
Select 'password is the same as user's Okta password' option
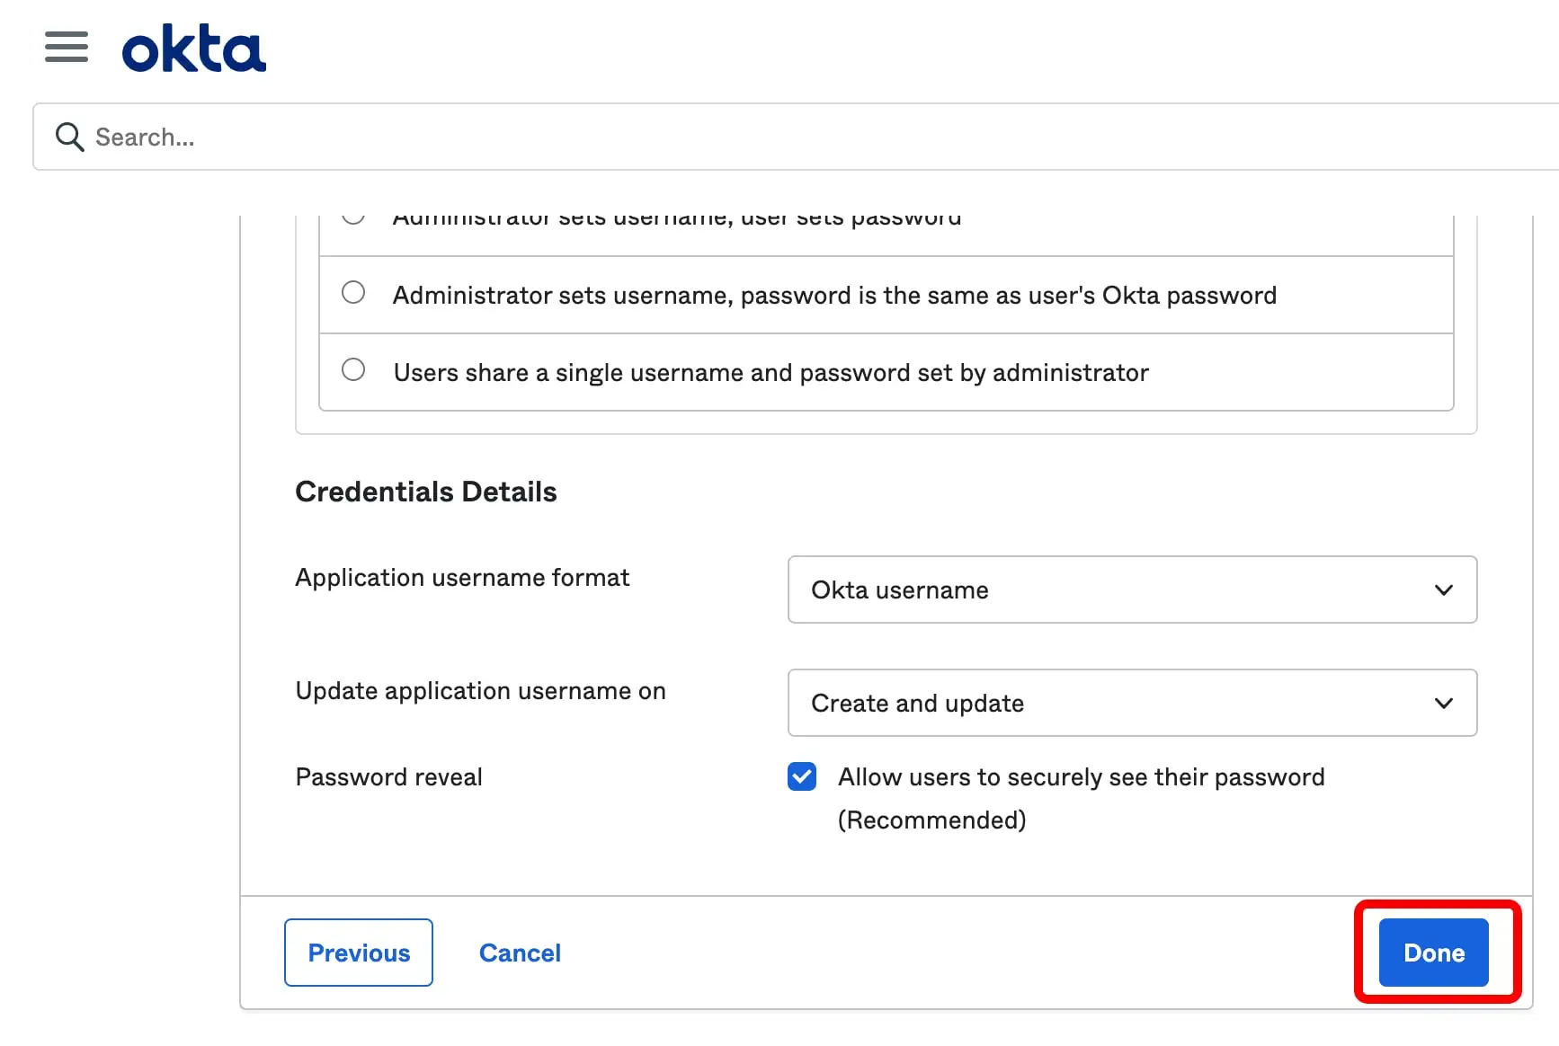tap(353, 293)
